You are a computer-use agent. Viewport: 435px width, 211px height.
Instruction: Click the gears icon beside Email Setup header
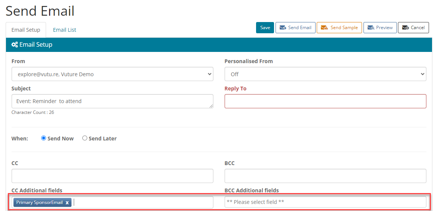(x=15, y=44)
